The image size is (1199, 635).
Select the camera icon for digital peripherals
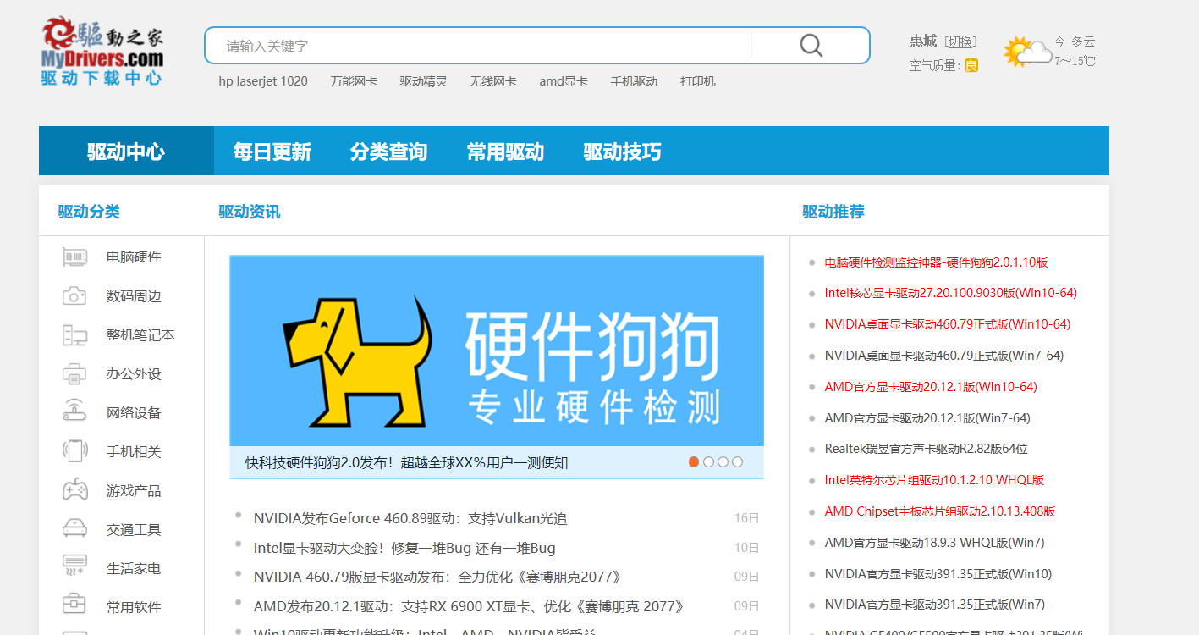(x=74, y=296)
